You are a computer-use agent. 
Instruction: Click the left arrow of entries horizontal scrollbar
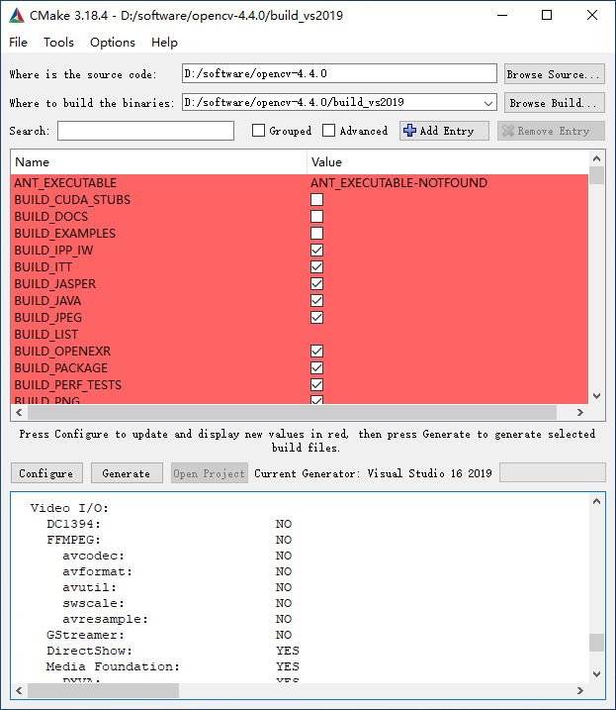click(x=19, y=413)
